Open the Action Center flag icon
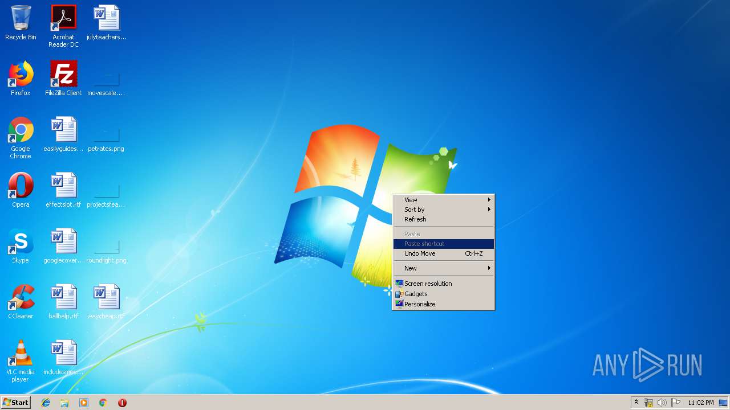The width and height of the screenshot is (730, 410). point(676,403)
